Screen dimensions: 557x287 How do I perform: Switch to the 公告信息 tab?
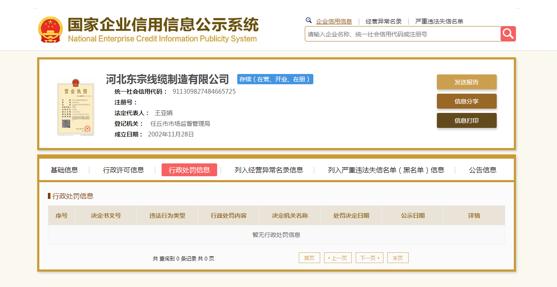click(483, 170)
